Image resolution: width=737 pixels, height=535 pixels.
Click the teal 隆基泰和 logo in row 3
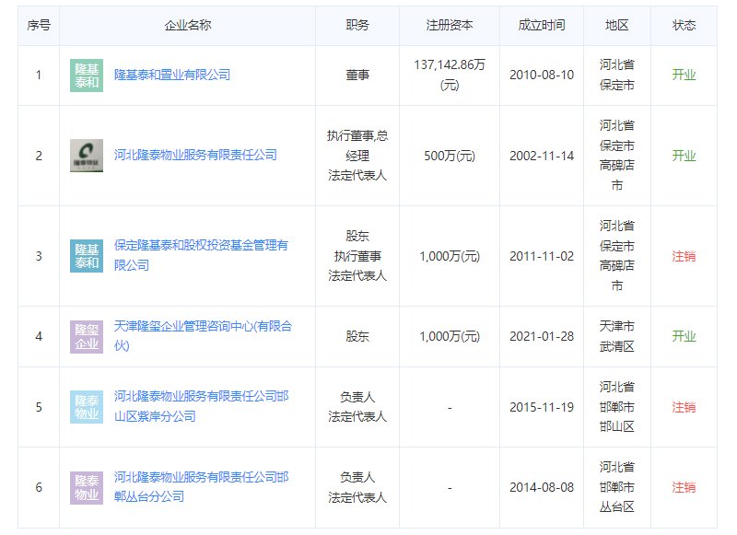[x=87, y=256]
